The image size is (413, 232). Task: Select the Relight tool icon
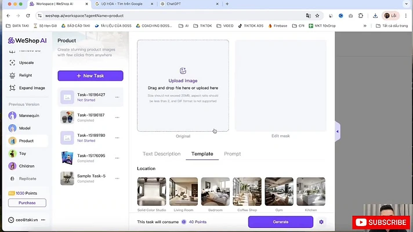(x=12, y=75)
